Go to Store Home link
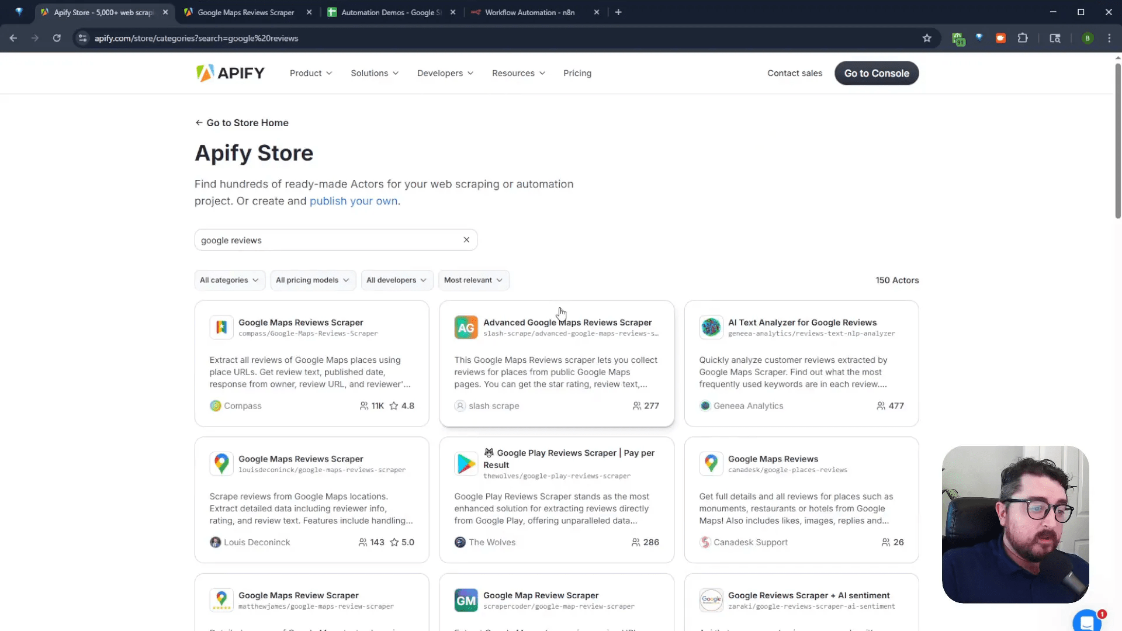The width and height of the screenshot is (1122, 631). pos(242,123)
